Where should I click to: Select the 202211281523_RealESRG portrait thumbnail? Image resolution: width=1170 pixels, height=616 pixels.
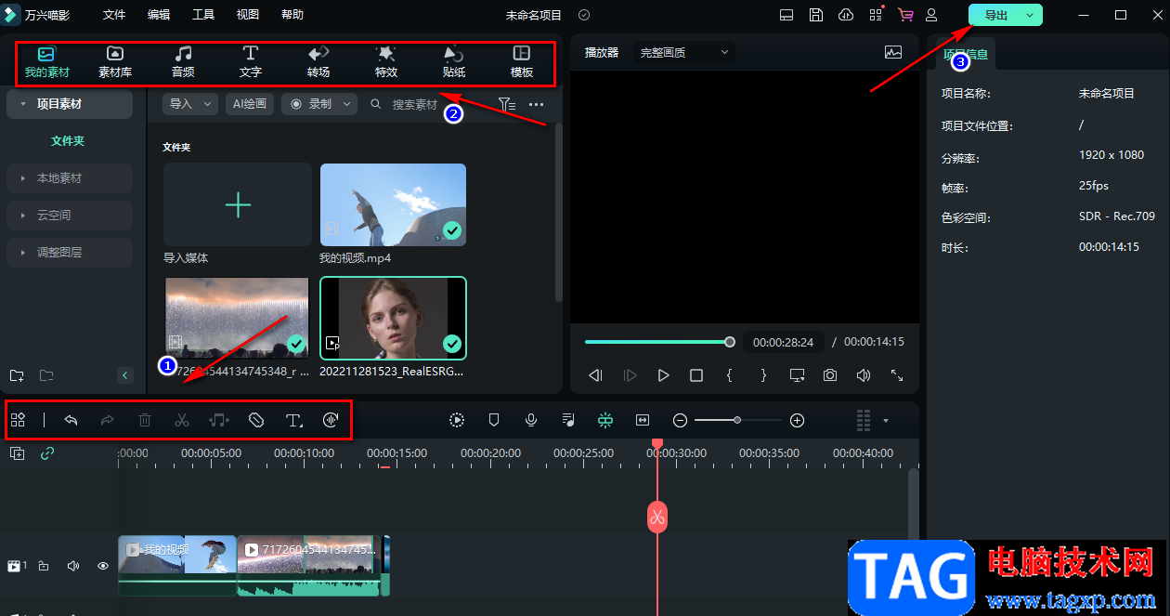click(x=393, y=318)
